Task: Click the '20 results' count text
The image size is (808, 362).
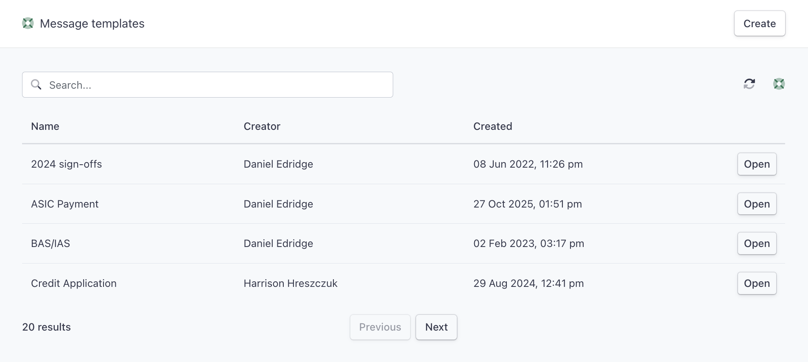Action: [x=47, y=327]
